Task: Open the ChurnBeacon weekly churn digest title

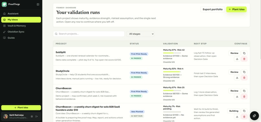Action: click(x=88, y=108)
